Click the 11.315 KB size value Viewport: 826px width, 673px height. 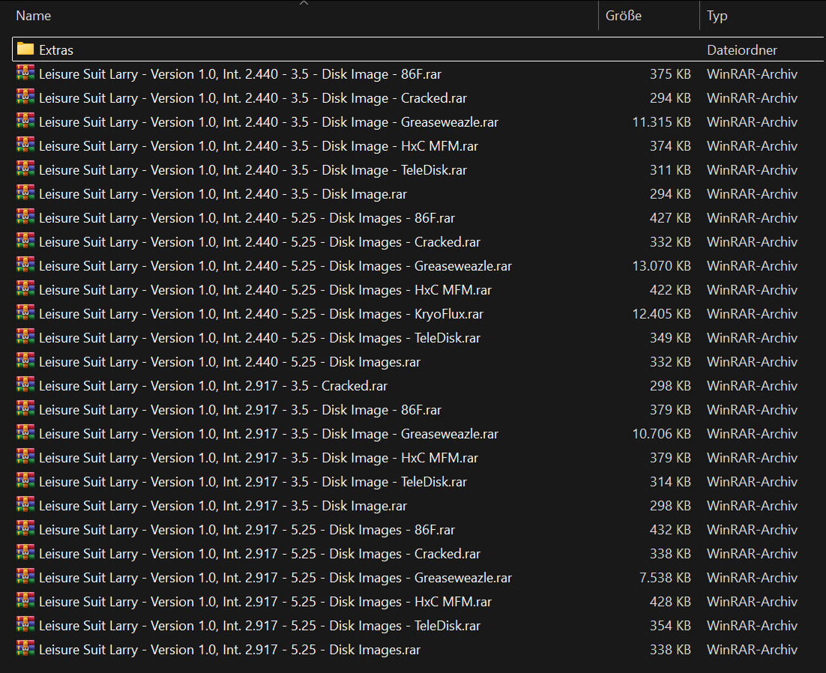click(x=661, y=122)
